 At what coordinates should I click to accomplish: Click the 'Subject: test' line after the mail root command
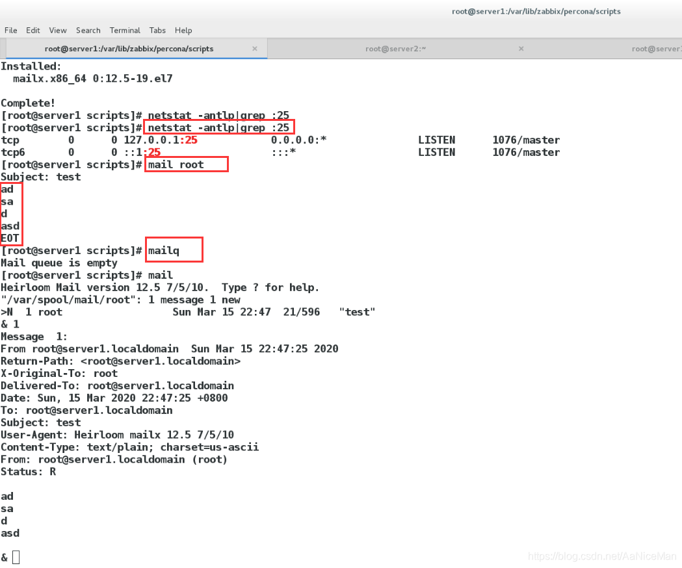41,177
